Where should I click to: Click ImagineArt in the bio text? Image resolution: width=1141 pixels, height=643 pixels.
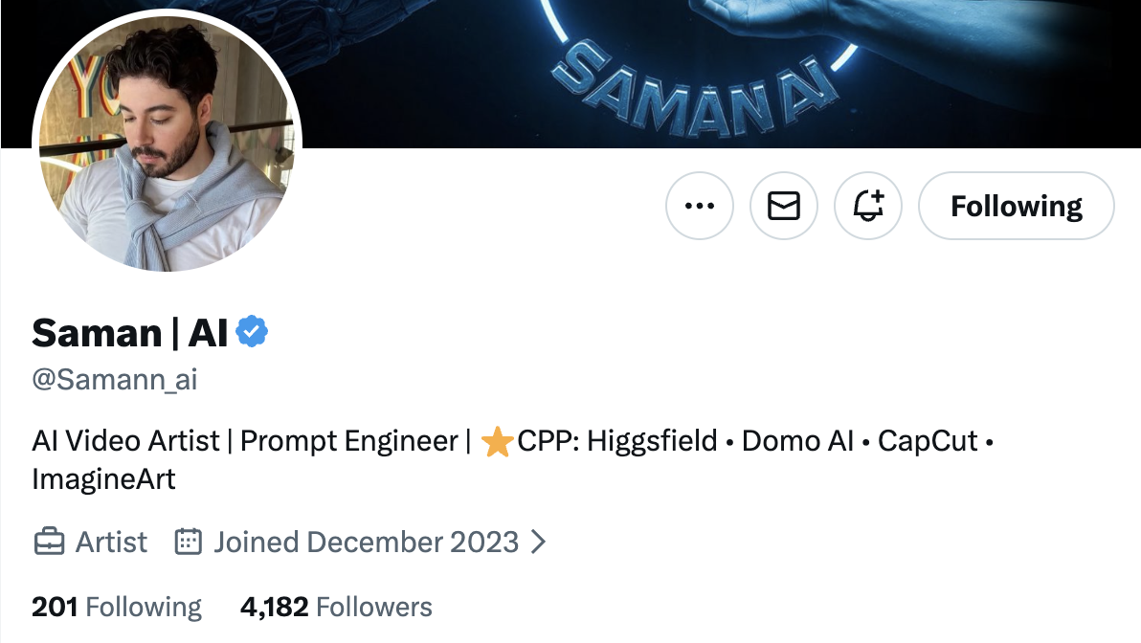point(103,478)
